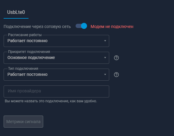The height and width of the screenshot is (136, 174).
Task: Click the Расписание работы field label
Action: pos(25,35)
